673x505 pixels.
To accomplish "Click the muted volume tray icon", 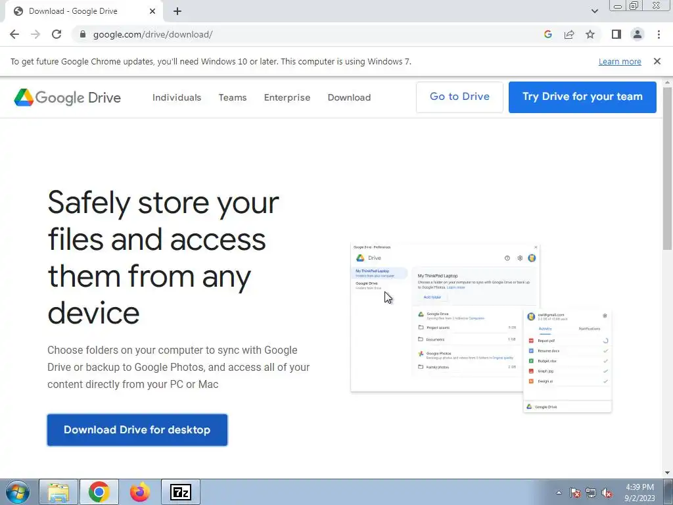I will pos(607,493).
